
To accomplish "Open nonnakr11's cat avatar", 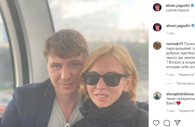I will click(157, 45).
